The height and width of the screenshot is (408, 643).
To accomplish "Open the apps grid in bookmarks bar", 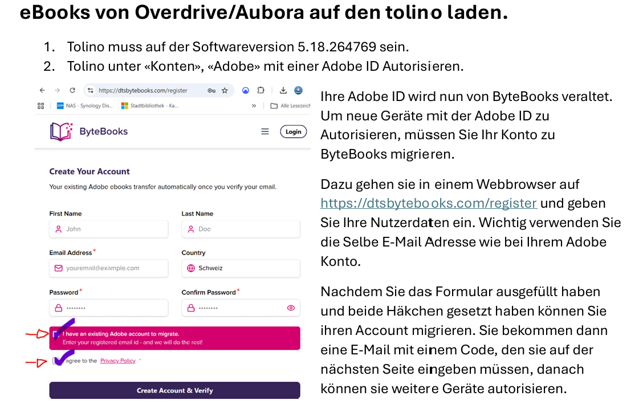I will [x=40, y=106].
